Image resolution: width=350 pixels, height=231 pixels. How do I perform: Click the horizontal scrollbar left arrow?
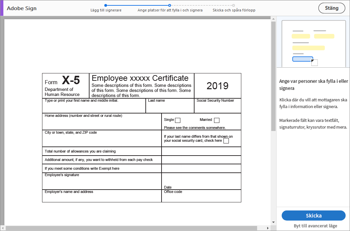[3, 228]
